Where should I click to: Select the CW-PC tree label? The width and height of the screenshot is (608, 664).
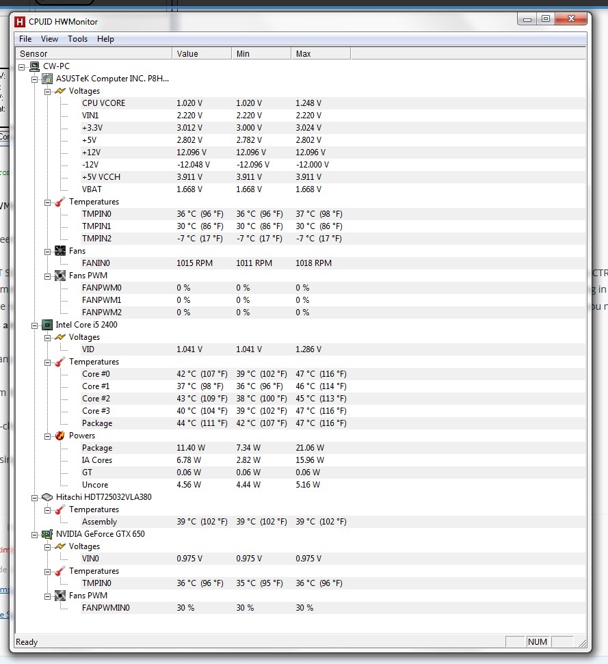(56, 66)
